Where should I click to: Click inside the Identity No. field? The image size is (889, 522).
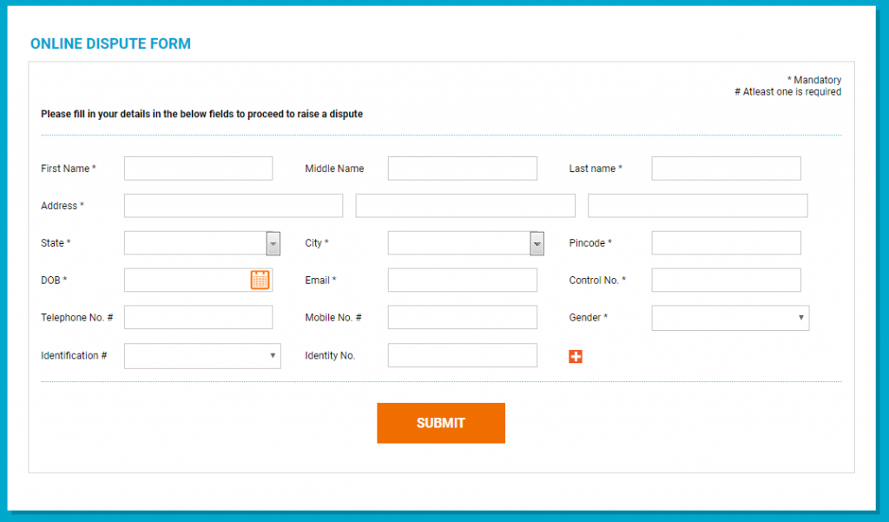(x=462, y=354)
